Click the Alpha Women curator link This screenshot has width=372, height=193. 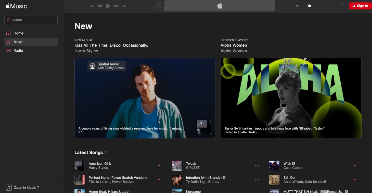(234, 51)
